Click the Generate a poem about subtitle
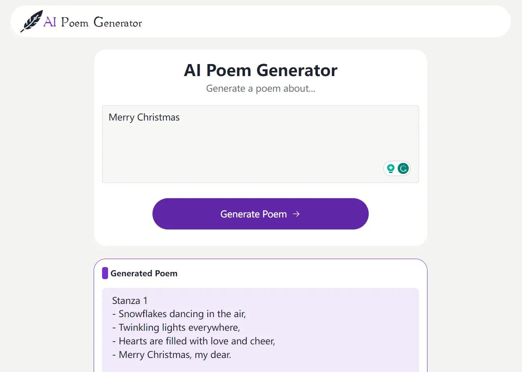 [x=260, y=88]
